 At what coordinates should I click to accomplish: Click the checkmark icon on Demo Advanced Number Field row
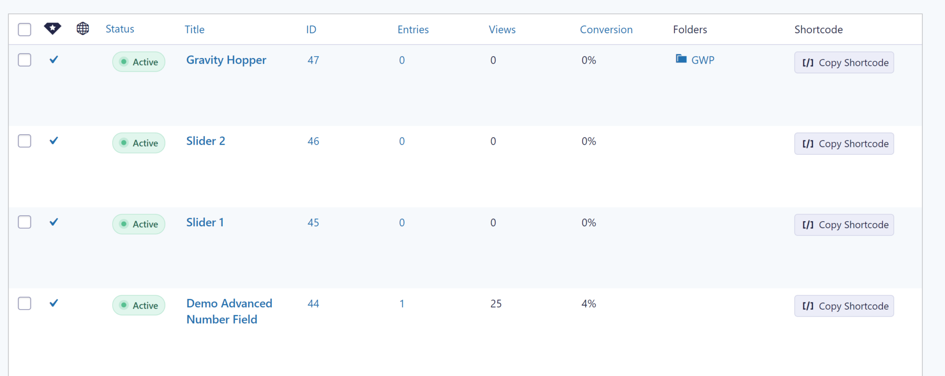click(x=54, y=303)
